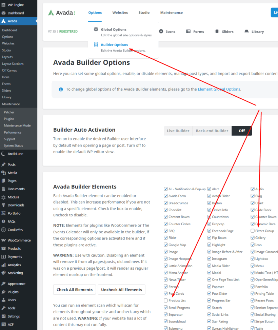Select Global Options from dropdown

tap(113, 30)
